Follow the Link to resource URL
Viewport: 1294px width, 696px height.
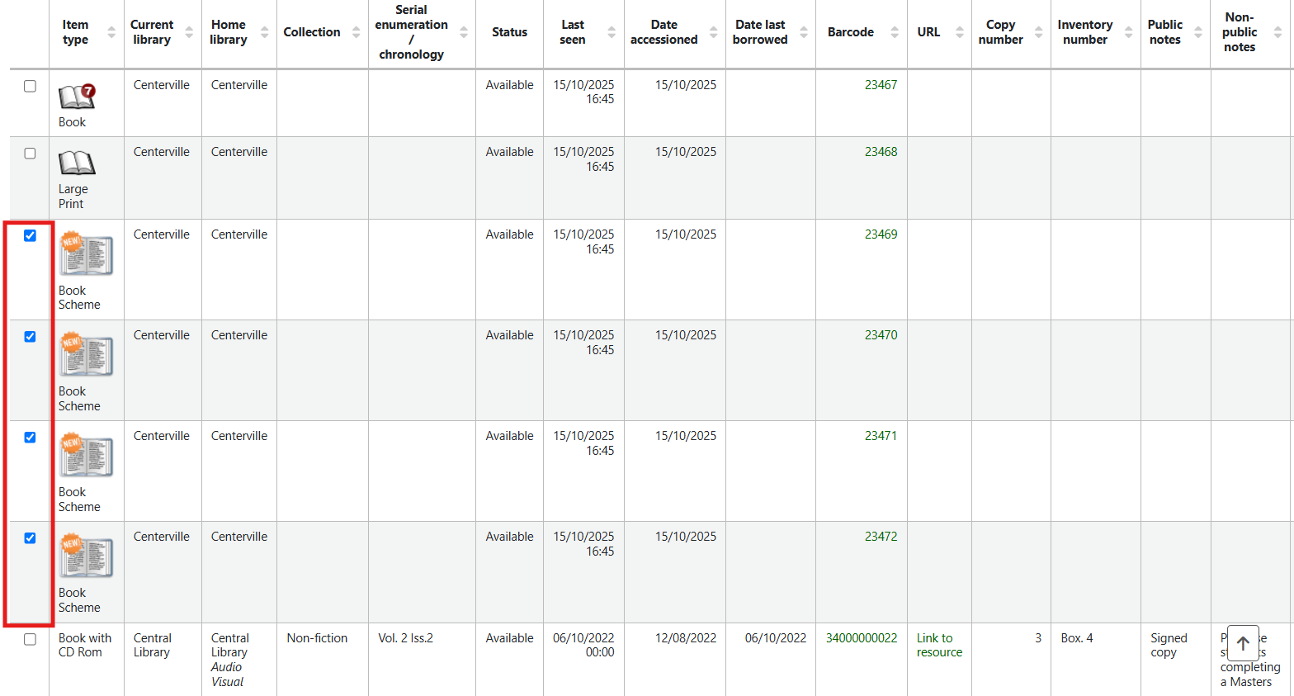click(939, 645)
